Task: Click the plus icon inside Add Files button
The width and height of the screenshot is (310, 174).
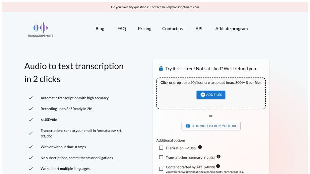Action: [203, 95]
